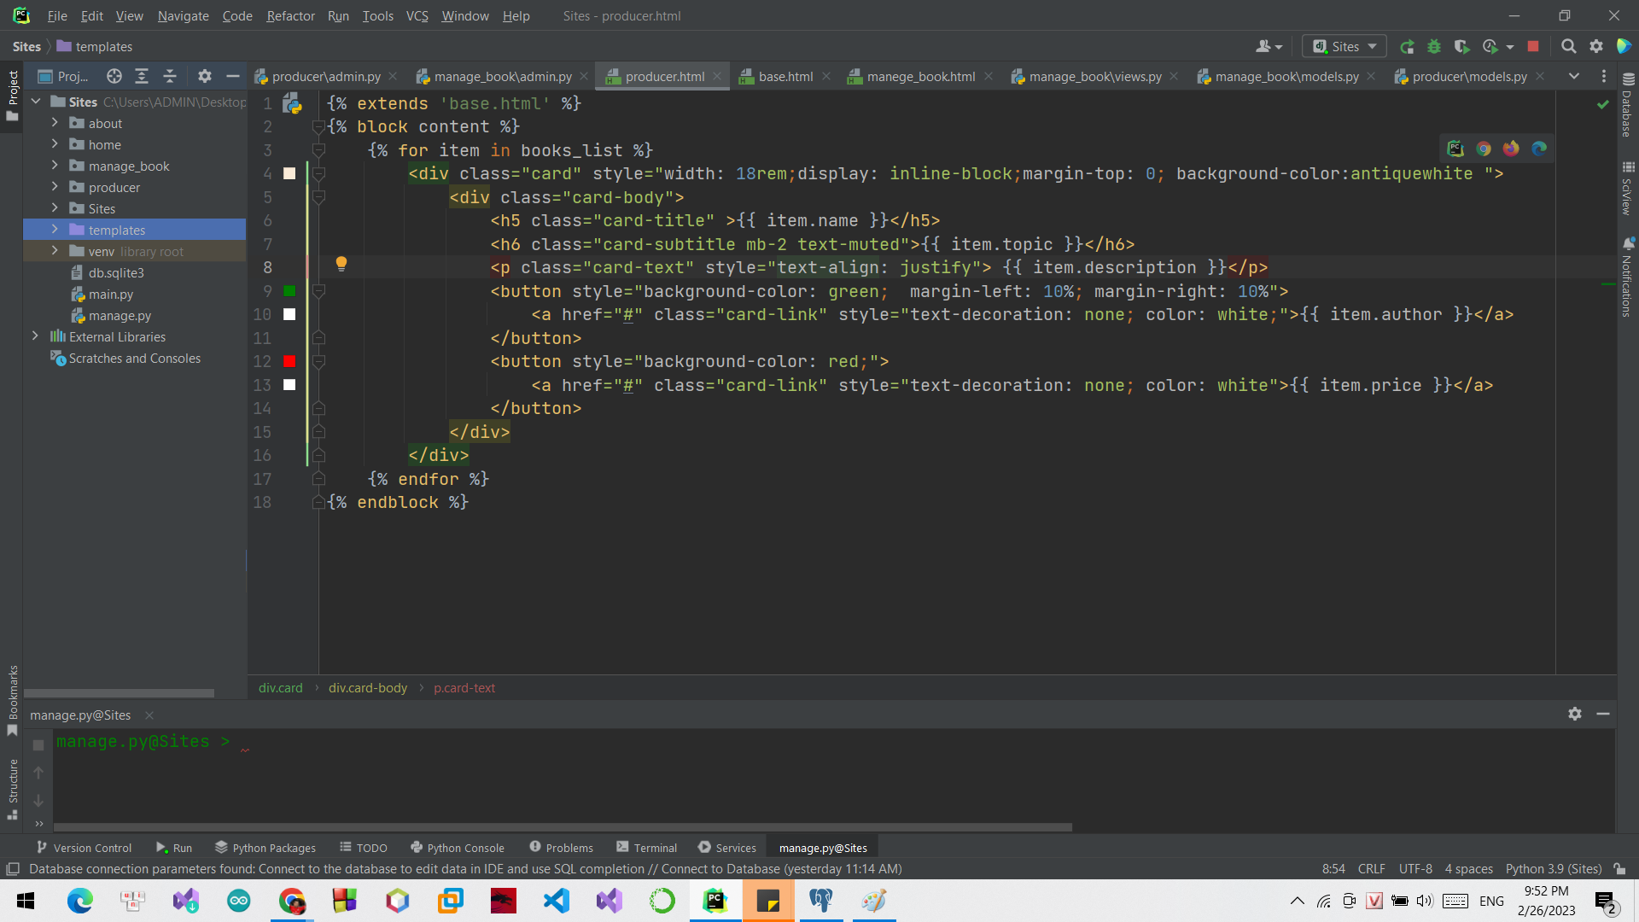The height and width of the screenshot is (922, 1639).
Task: Expand External Libraries node
Action: (35, 336)
